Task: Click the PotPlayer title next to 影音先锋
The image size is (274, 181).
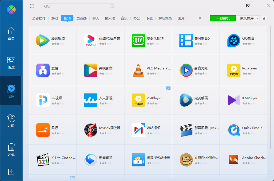Action: (249, 68)
